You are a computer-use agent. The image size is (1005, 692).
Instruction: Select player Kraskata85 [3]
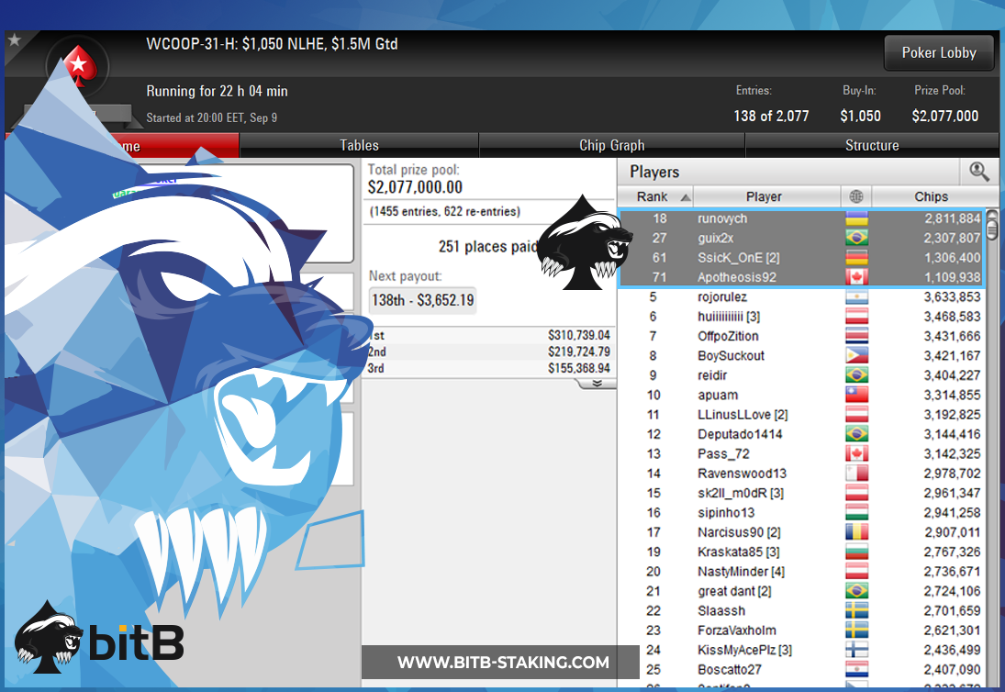click(x=802, y=552)
